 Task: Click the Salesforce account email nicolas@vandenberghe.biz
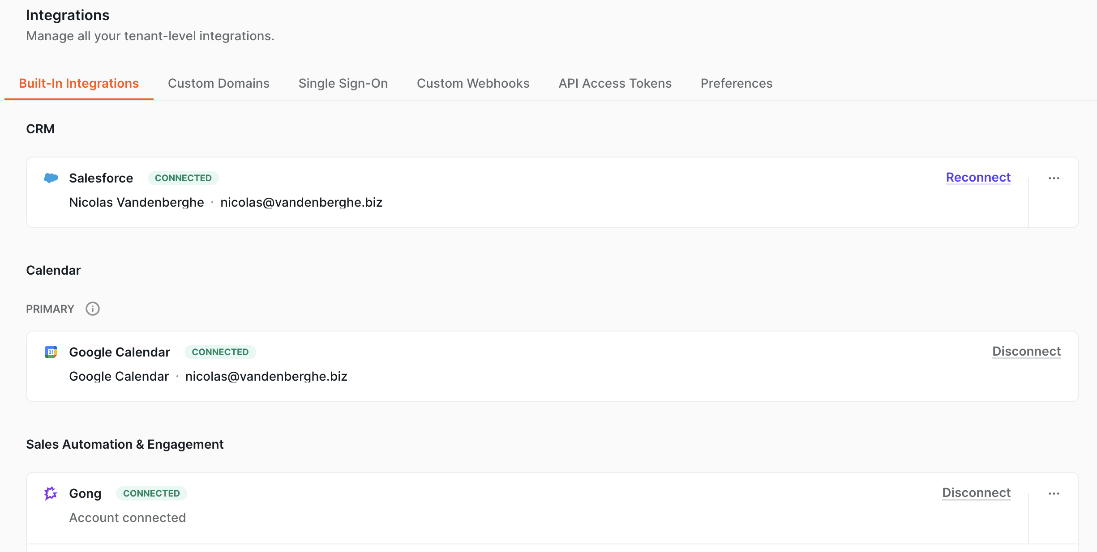(301, 202)
